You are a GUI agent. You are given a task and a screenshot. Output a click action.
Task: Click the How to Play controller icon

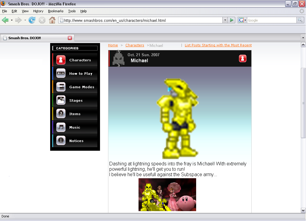coord(61,73)
